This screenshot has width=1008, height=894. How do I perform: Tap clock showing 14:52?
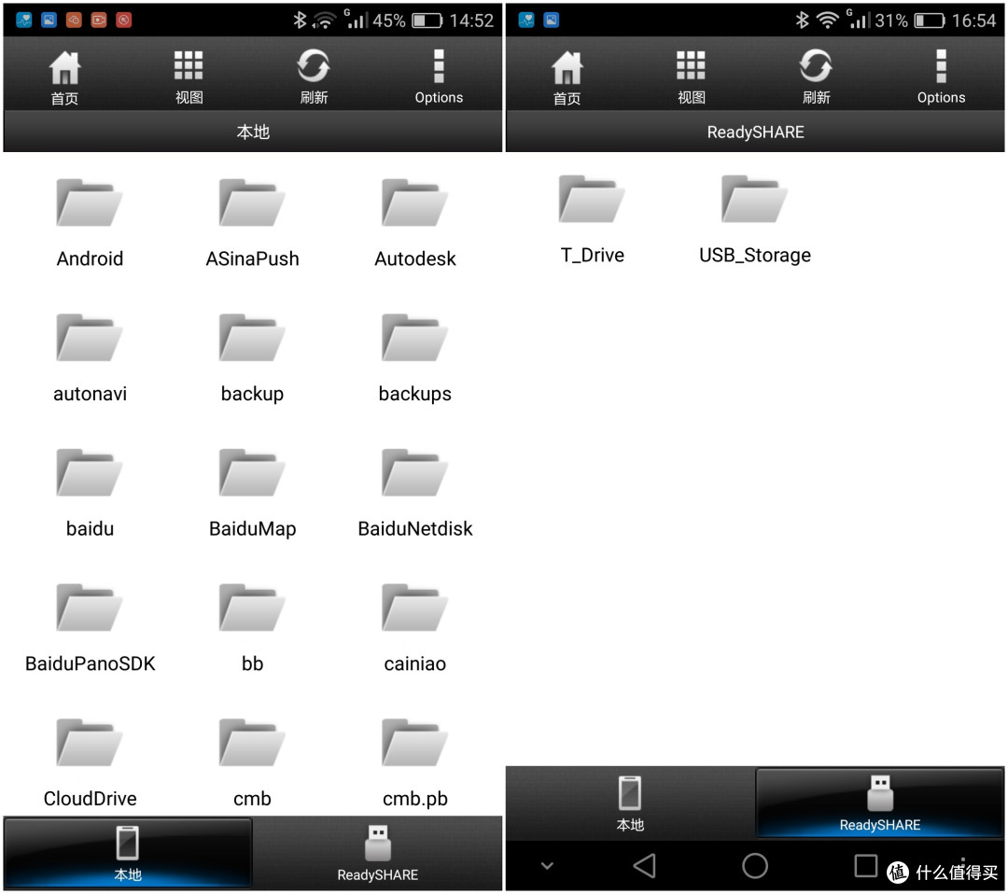(471, 21)
